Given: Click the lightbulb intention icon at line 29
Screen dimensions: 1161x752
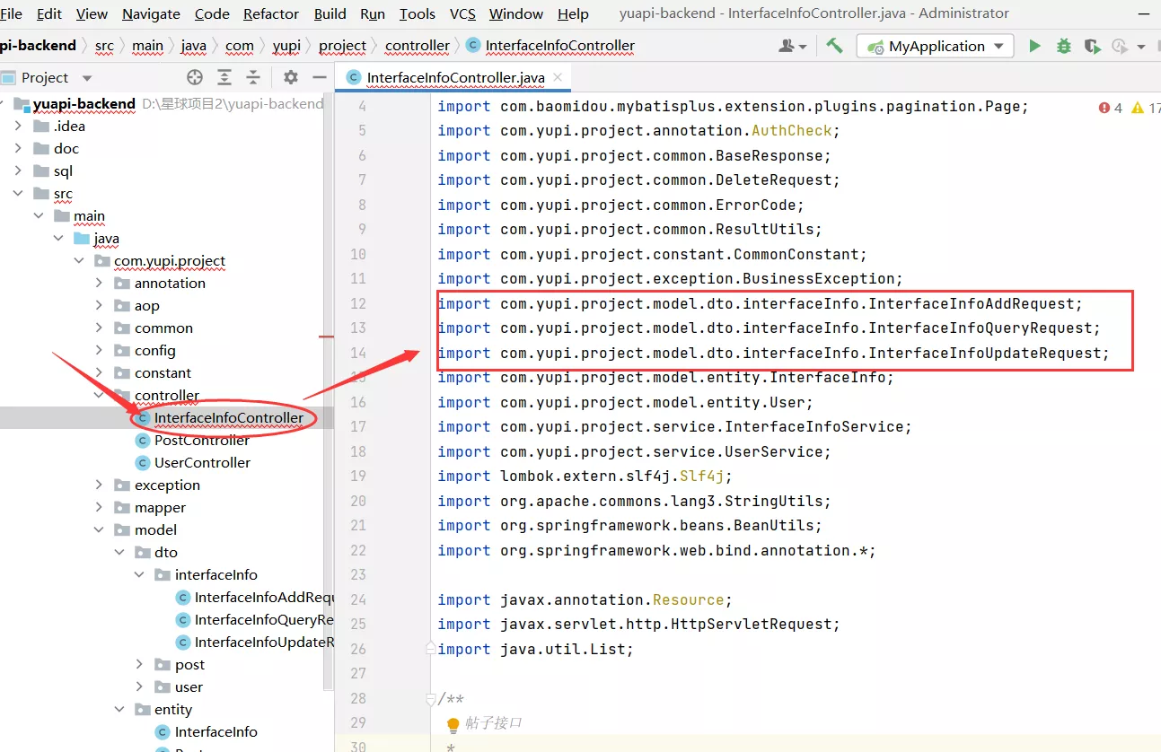Looking at the screenshot, I should point(453,724).
